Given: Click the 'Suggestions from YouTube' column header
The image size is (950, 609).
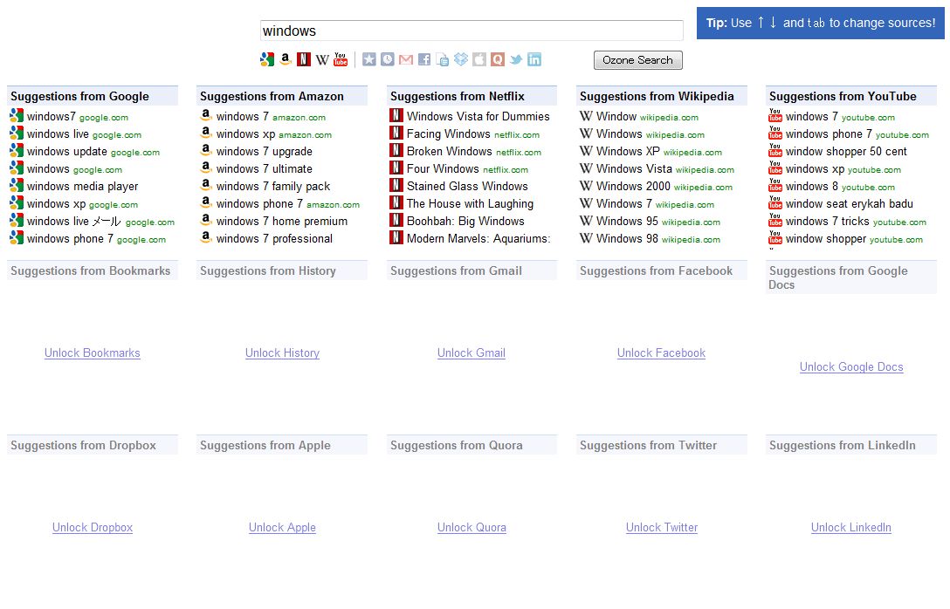Looking at the screenshot, I should tap(851, 96).
